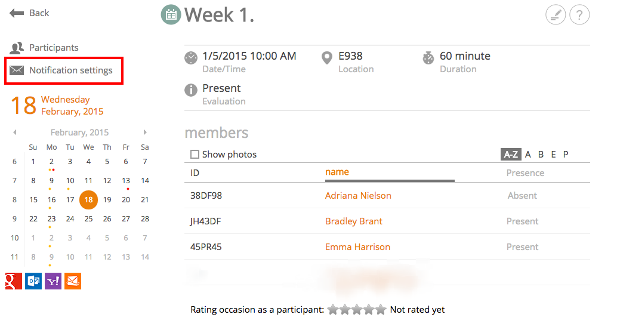Sort members by name column header

[x=337, y=172]
